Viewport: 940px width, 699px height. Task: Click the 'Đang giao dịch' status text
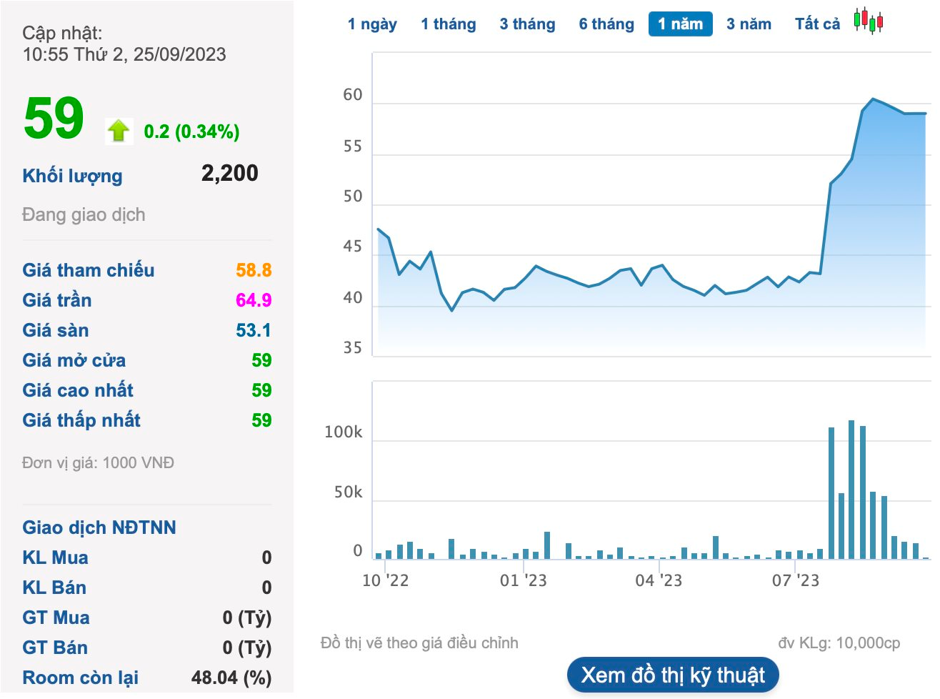pos(84,214)
